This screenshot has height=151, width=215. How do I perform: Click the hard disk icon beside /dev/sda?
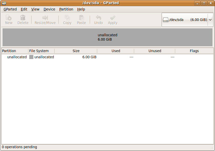pyautogui.click(x=166, y=20)
